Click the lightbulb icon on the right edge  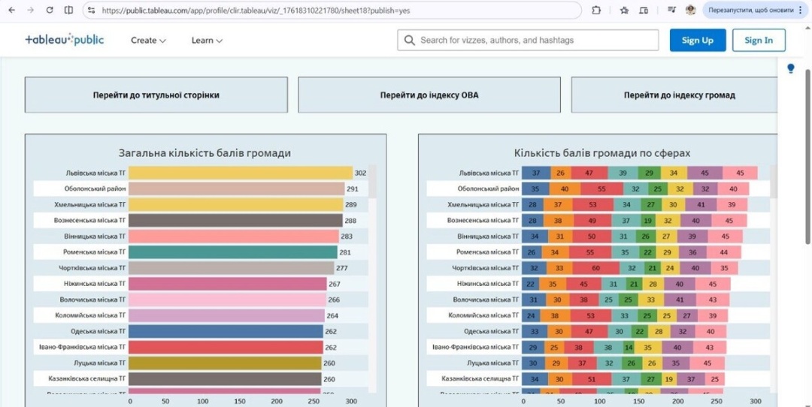[x=790, y=69]
